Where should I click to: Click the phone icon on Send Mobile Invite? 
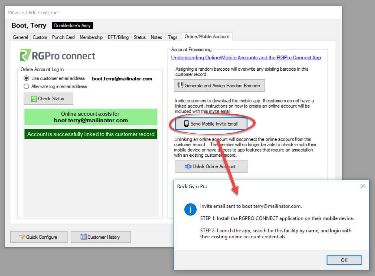tap(186, 124)
